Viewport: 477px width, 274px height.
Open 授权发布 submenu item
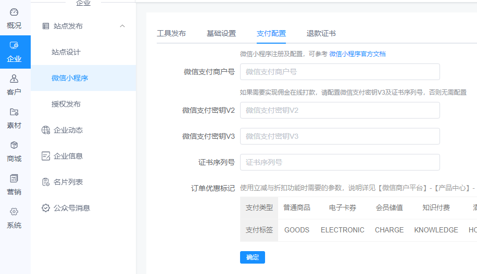[x=83, y=104]
